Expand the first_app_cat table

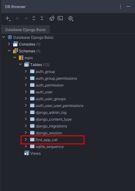(x=26, y=140)
